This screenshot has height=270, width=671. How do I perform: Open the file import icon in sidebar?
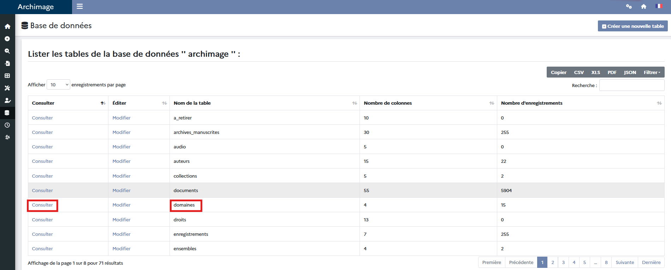tap(7, 63)
